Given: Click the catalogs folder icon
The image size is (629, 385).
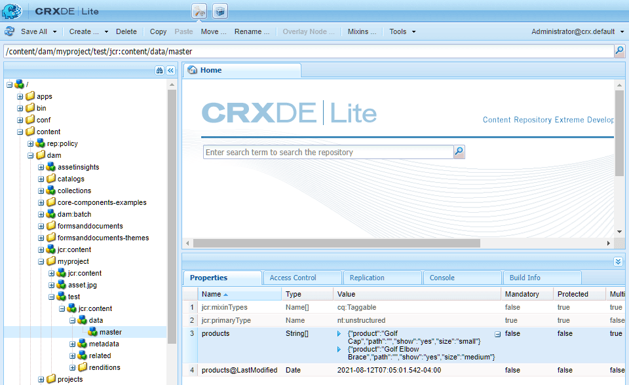Looking at the screenshot, I should tap(51, 179).
